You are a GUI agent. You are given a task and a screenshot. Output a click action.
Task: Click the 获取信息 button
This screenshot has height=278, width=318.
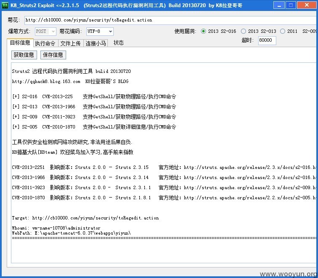point(24,55)
